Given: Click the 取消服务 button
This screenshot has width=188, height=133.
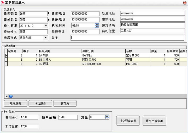Looking at the screenshot, I should click(16, 103).
